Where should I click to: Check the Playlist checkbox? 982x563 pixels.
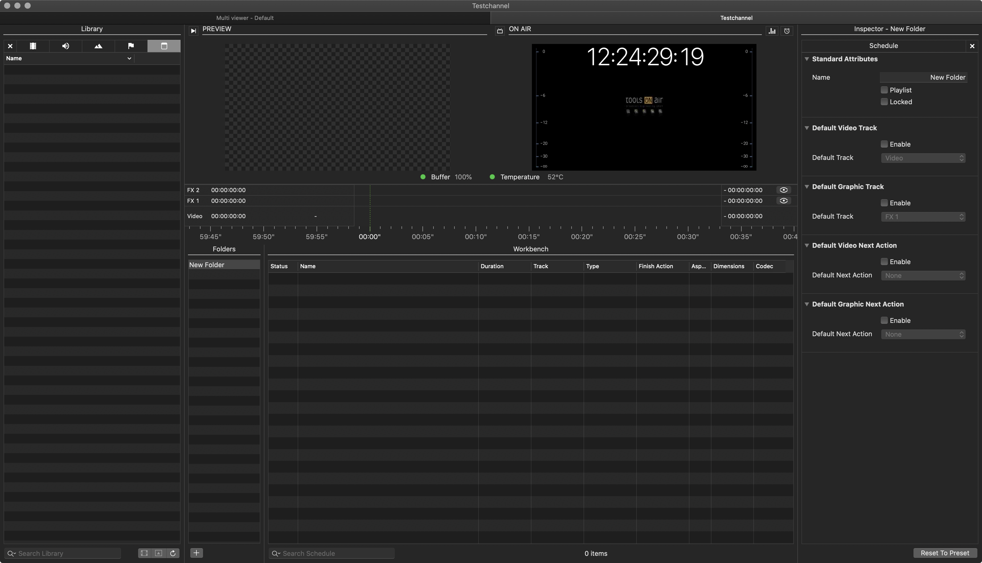(884, 90)
